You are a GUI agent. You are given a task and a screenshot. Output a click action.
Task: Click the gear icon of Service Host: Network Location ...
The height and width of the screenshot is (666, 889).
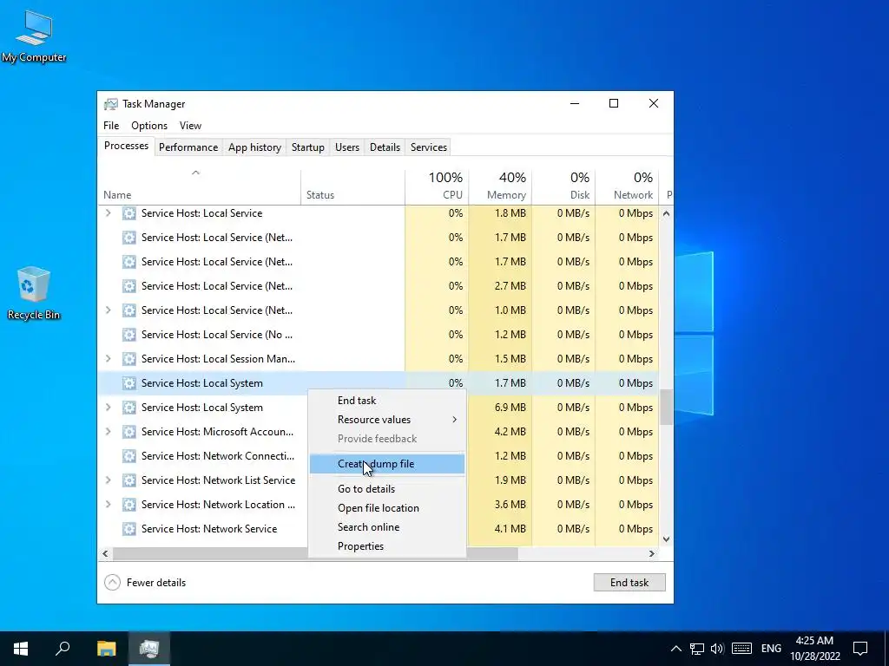coord(129,505)
